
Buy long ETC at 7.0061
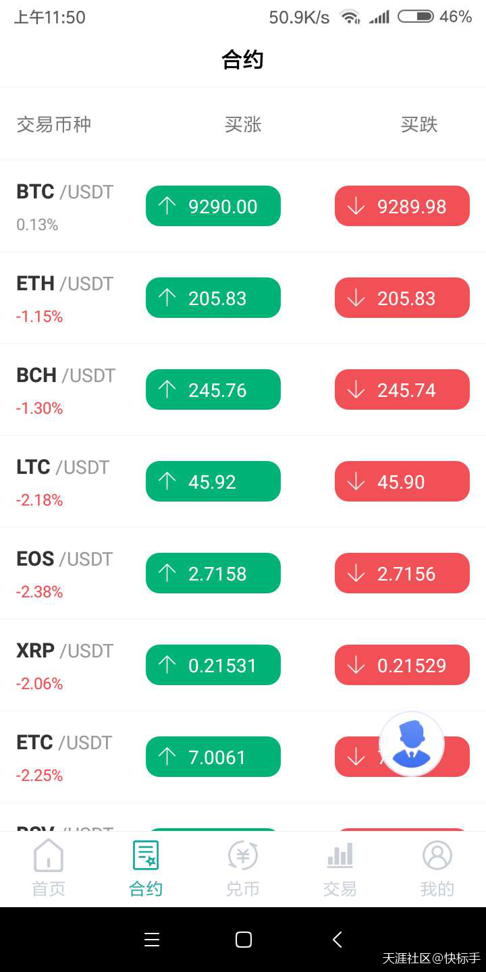point(213,757)
